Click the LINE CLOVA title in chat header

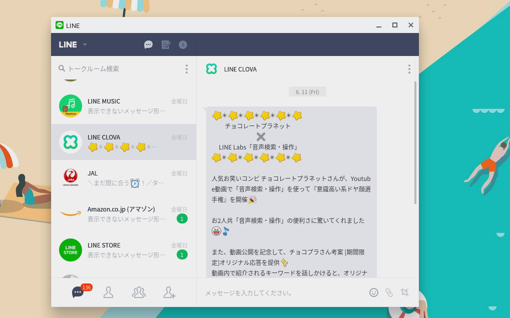(240, 69)
